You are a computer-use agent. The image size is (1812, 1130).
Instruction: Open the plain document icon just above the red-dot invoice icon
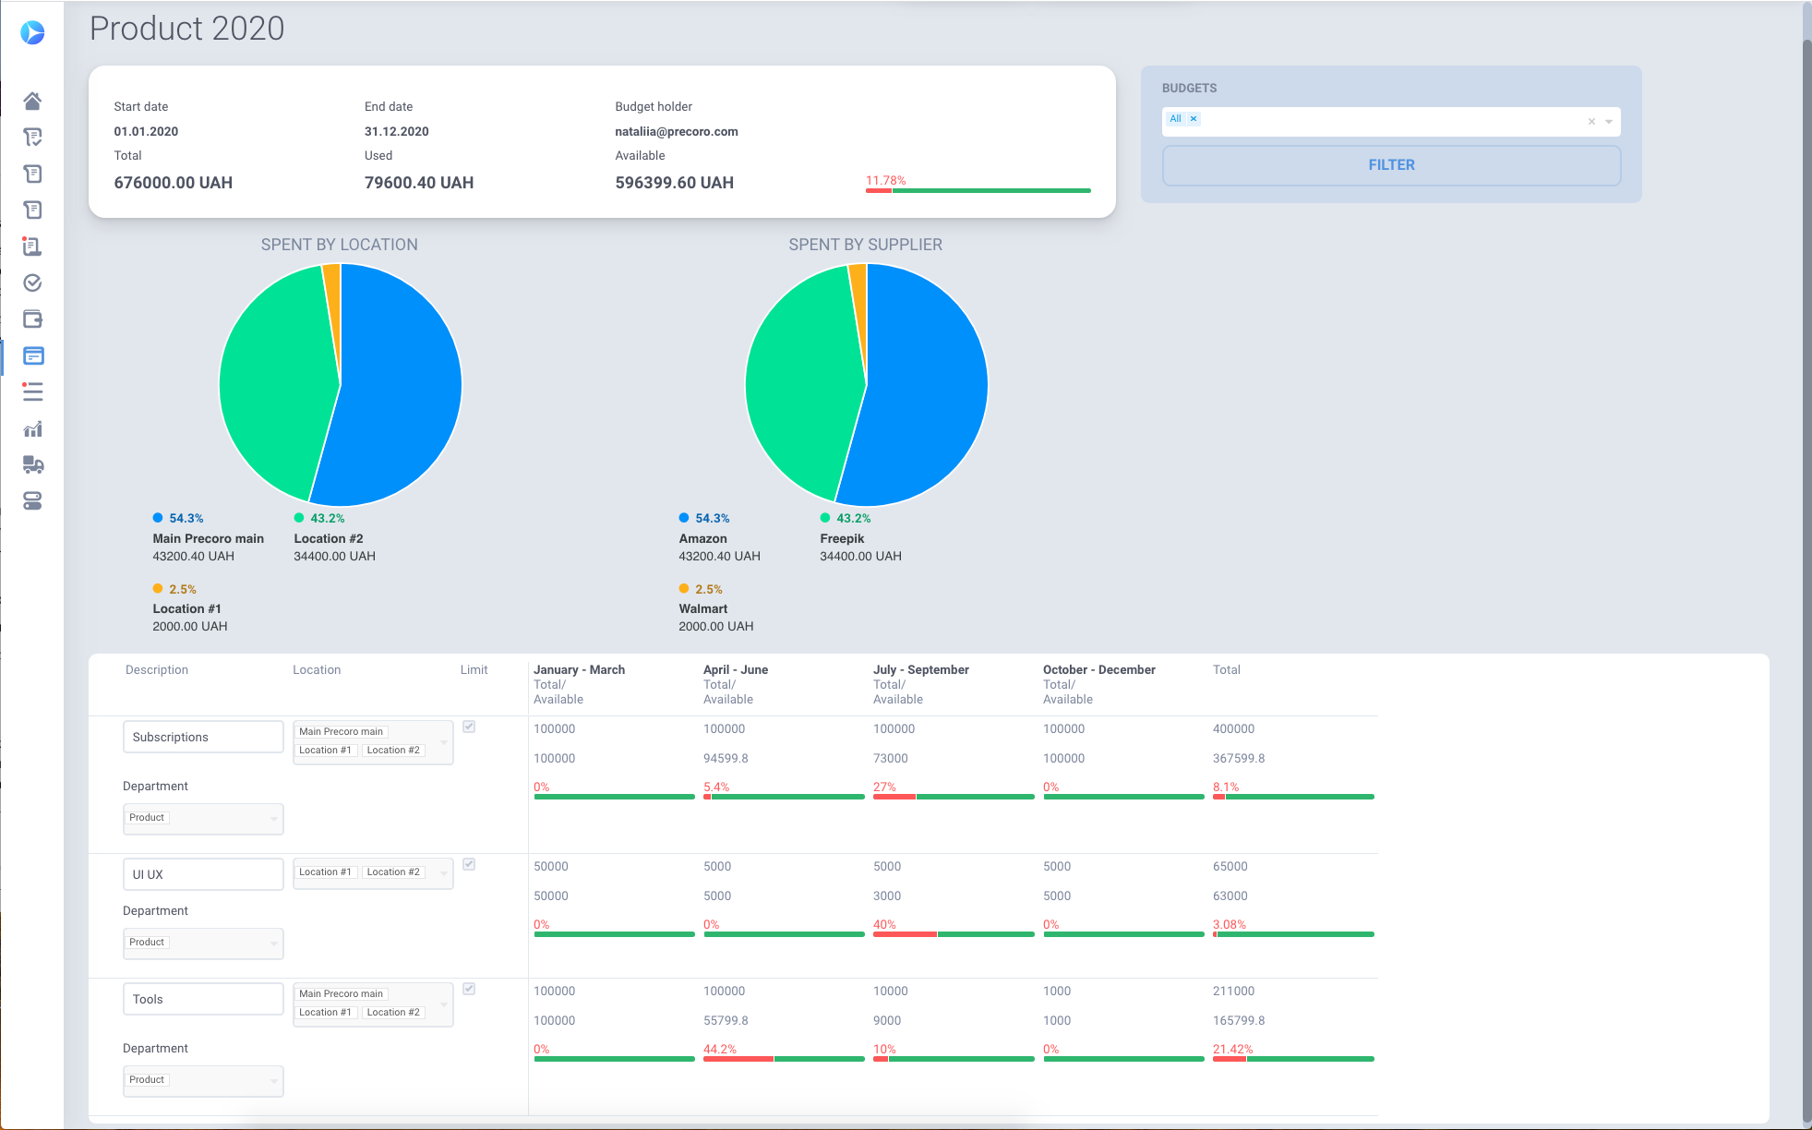coord(32,210)
